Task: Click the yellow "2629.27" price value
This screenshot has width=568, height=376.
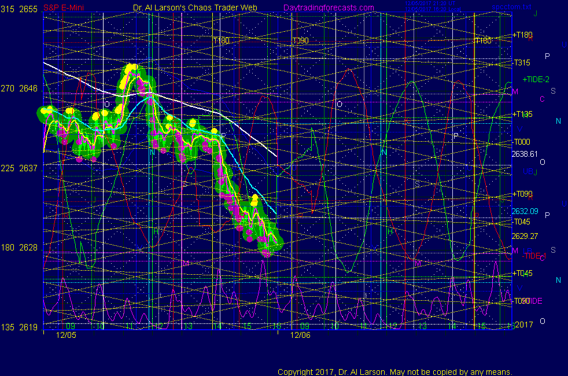Action: tap(525, 236)
